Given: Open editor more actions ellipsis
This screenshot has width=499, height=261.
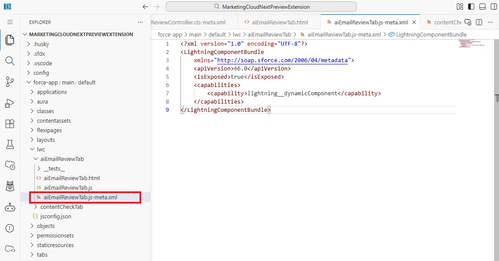Looking at the screenshot, I should [x=490, y=22].
